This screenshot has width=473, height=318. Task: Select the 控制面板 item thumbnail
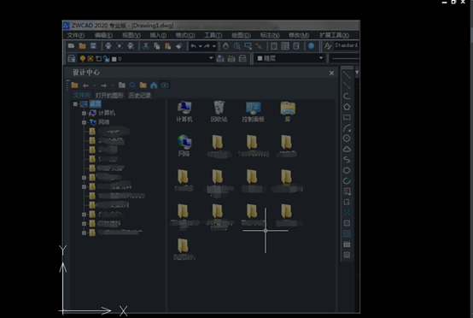coord(254,111)
